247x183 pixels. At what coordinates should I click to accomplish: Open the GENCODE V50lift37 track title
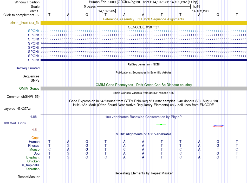(x=143, y=27)
